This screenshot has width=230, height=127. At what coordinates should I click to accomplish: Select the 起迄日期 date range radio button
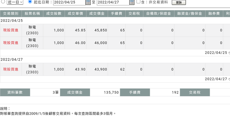[x=30, y=2]
